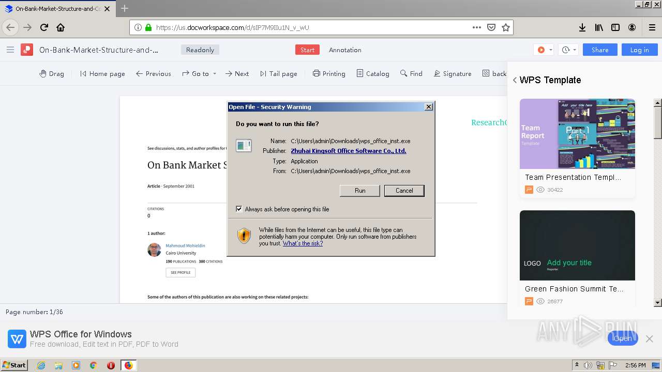Click Cancel in the security warning dialog
This screenshot has height=372, width=662.
click(404, 191)
